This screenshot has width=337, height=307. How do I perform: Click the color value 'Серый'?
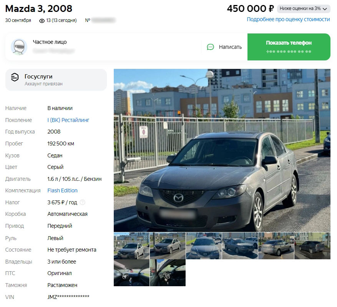click(55, 167)
